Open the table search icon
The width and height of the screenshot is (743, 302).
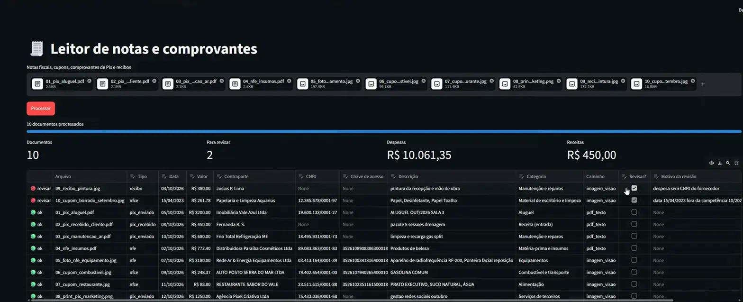pyautogui.click(x=728, y=163)
